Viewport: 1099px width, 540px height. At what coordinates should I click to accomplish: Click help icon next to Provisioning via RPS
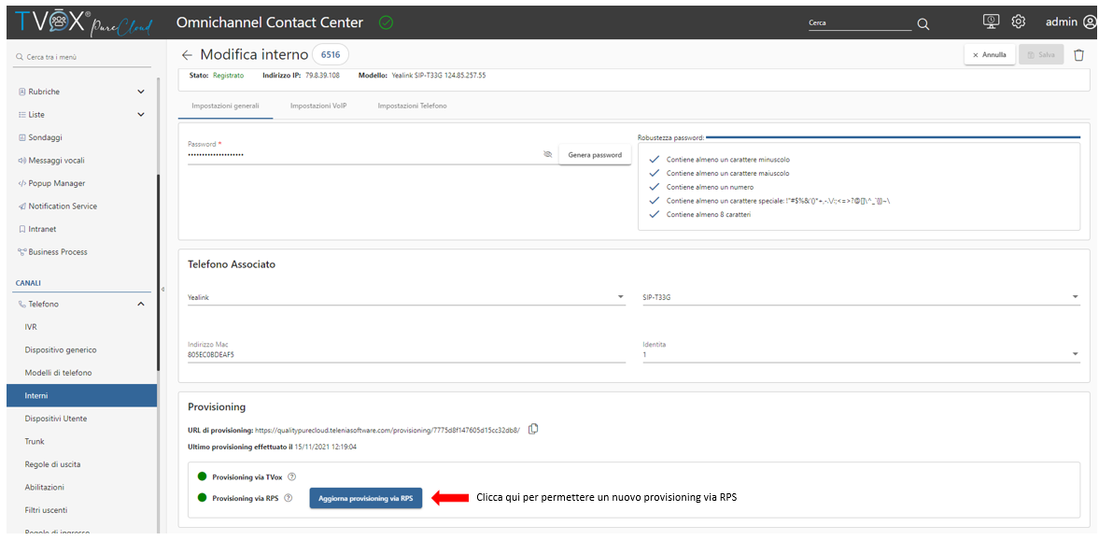pos(289,499)
